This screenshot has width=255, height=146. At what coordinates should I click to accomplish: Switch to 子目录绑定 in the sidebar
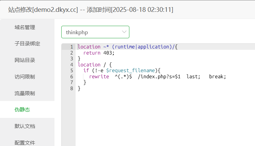tap(27, 44)
